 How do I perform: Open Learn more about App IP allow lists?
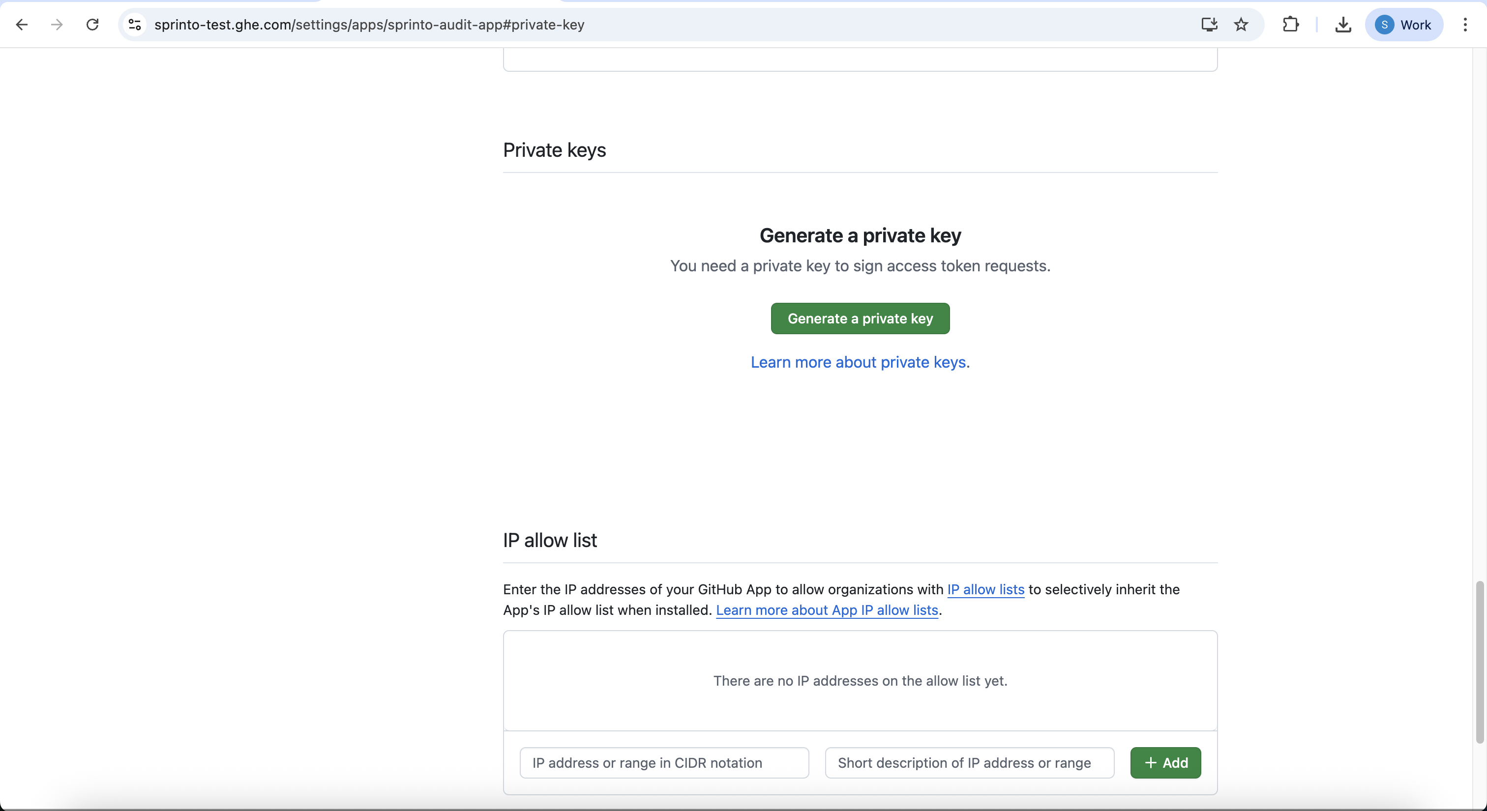(827, 610)
